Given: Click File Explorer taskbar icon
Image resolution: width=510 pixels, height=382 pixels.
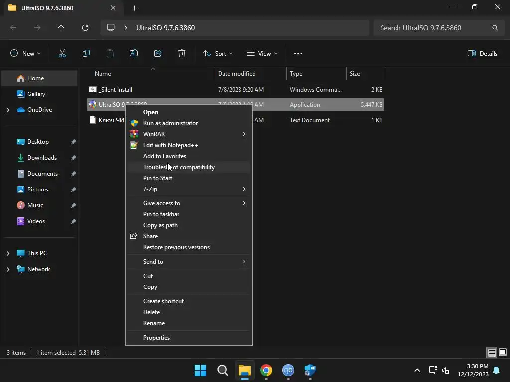Looking at the screenshot, I should [244, 370].
